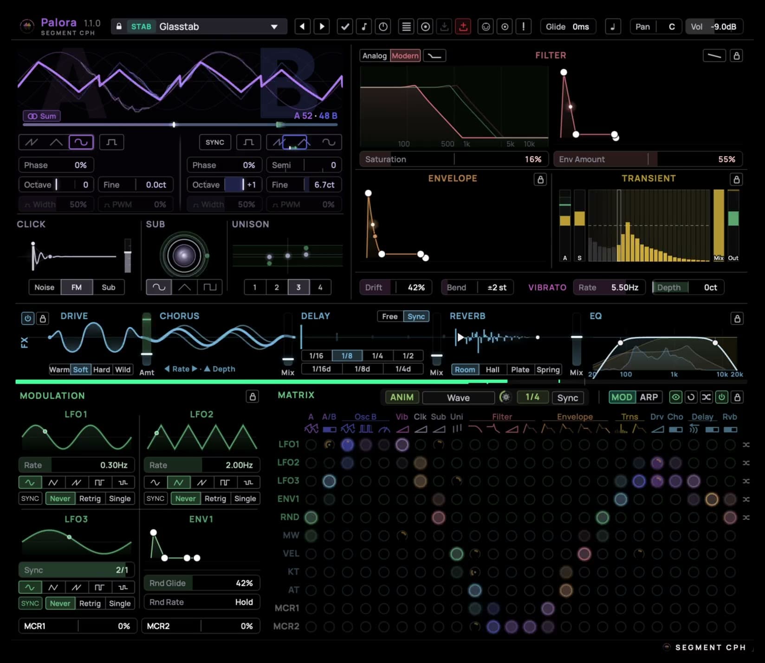Click the LFO1 to Vib matrix node
The width and height of the screenshot is (765, 663).
(402, 445)
